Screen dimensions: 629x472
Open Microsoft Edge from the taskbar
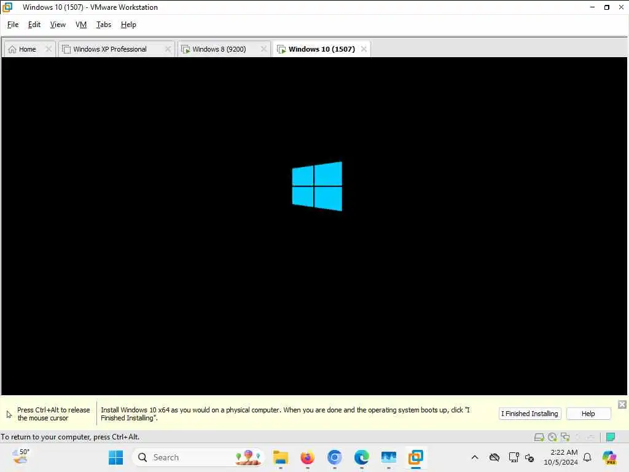361,457
